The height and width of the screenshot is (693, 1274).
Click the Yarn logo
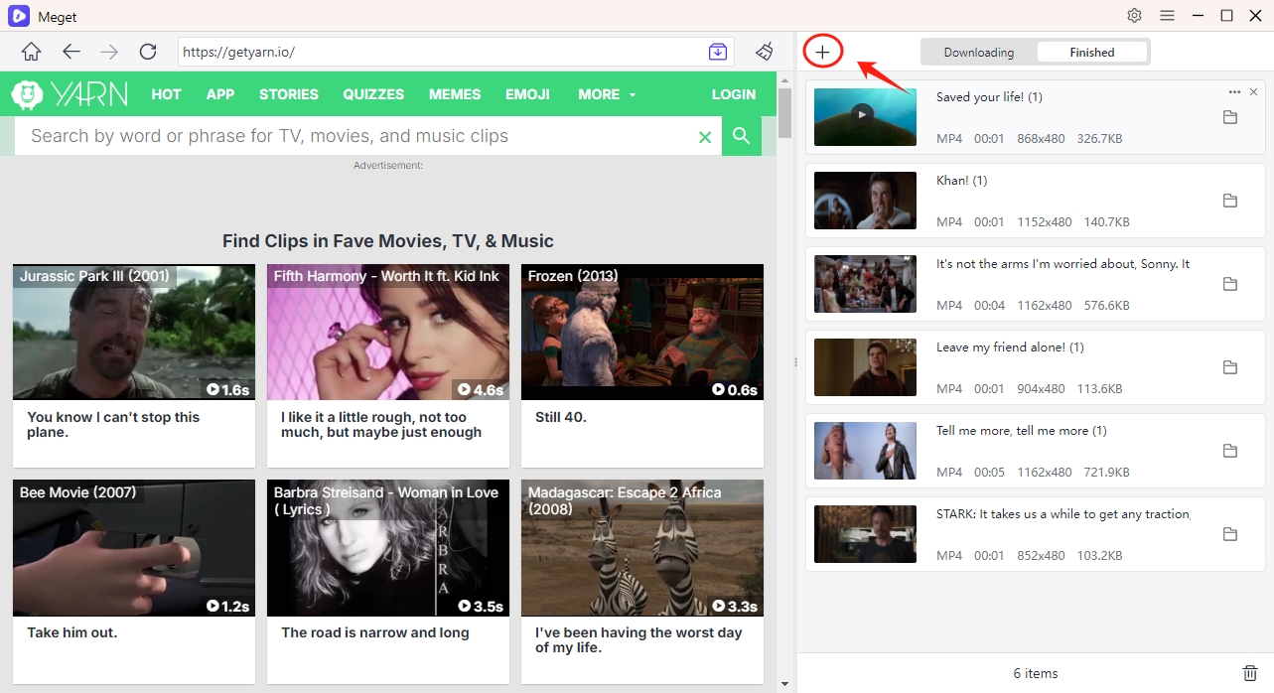[70, 94]
